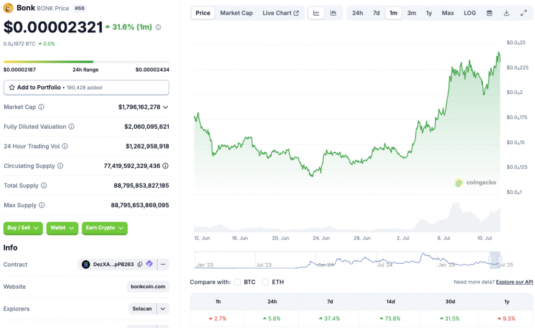Visit the bonkcoin.com website link
Viewport: 535px width, 328px height.
[x=149, y=286]
